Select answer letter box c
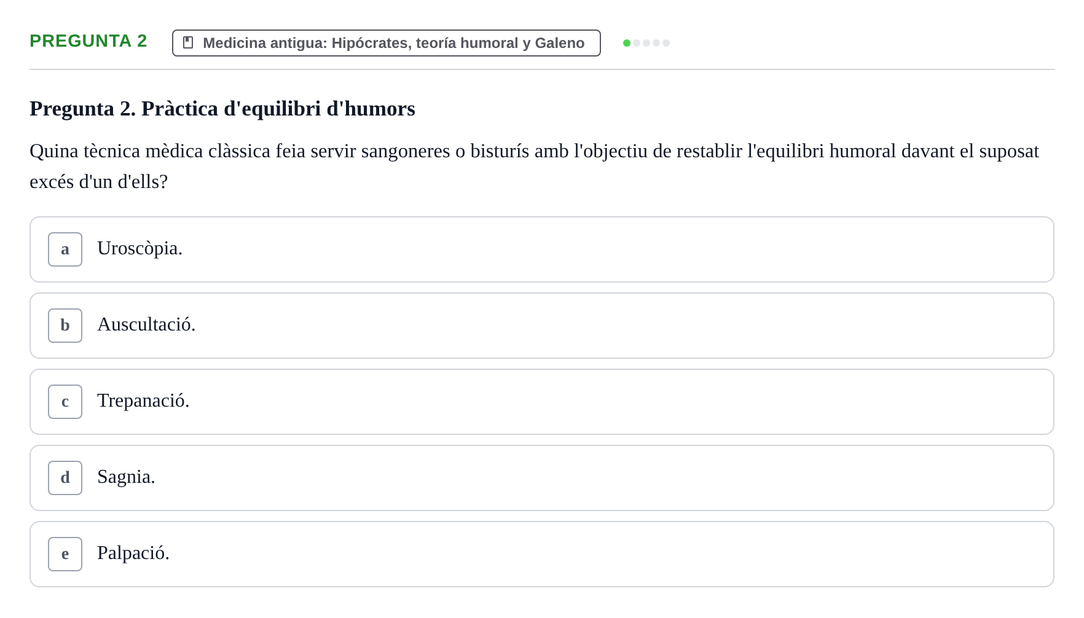 [x=65, y=402]
